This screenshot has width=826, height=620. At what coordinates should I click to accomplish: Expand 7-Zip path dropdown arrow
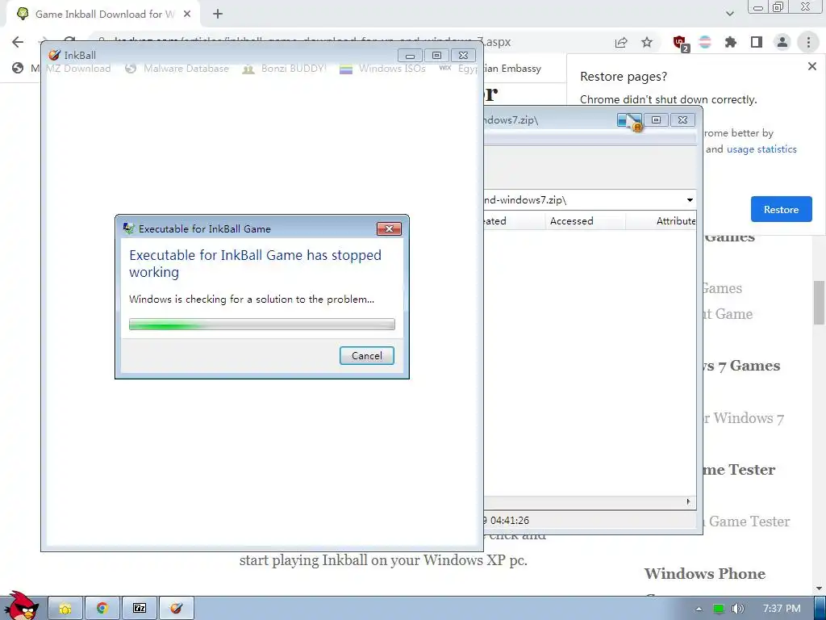click(x=690, y=200)
